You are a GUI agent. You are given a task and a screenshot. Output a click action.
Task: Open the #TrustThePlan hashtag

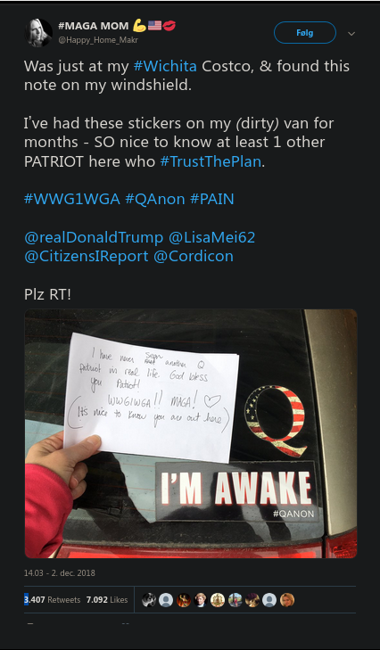[211, 161]
